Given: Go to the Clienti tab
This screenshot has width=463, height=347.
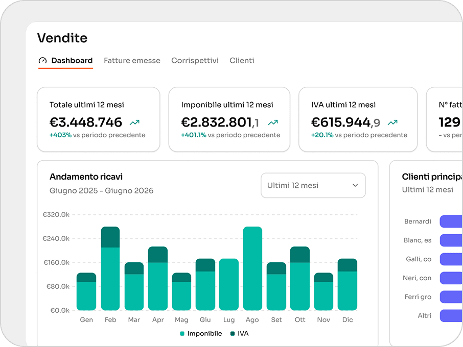Looking at the screenshot, I should tap(242, 60).
